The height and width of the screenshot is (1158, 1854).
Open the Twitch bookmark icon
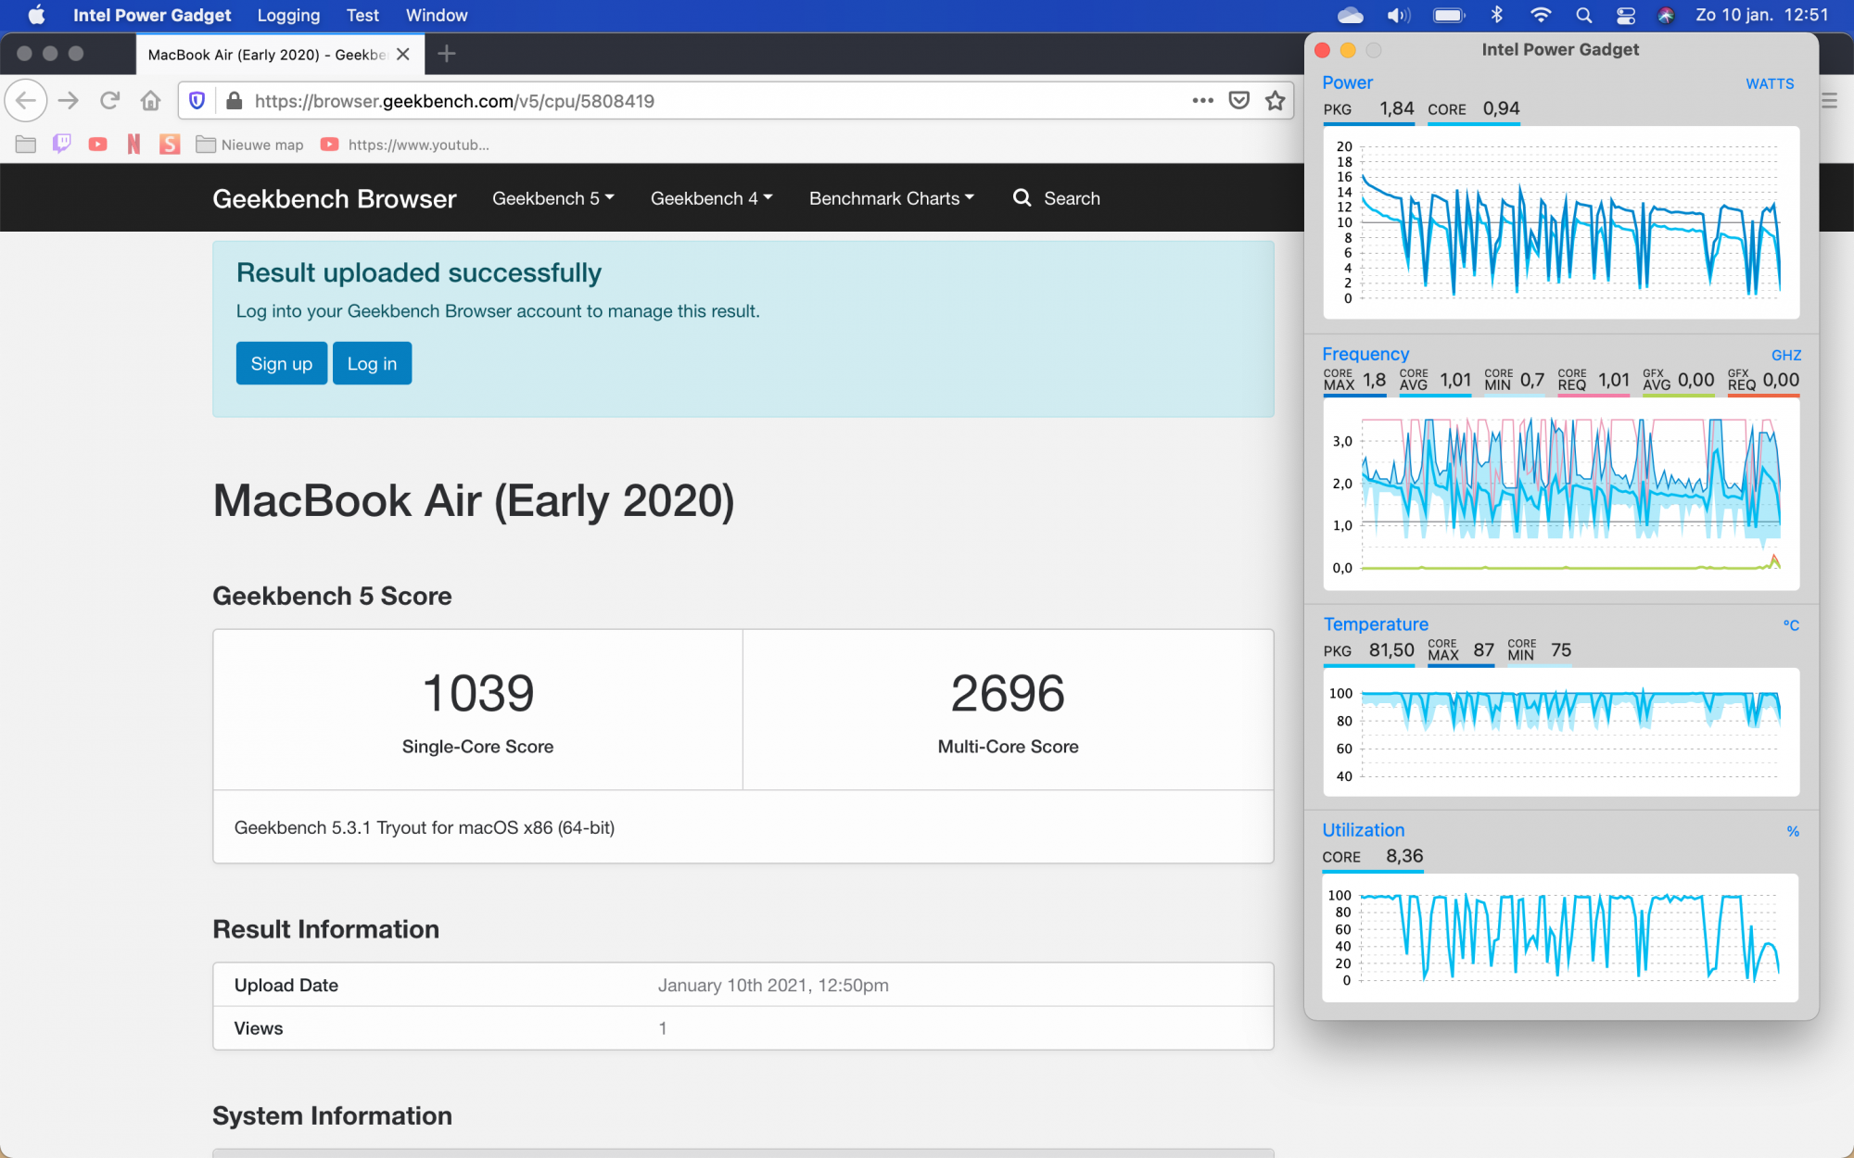[x=61, y=145]
